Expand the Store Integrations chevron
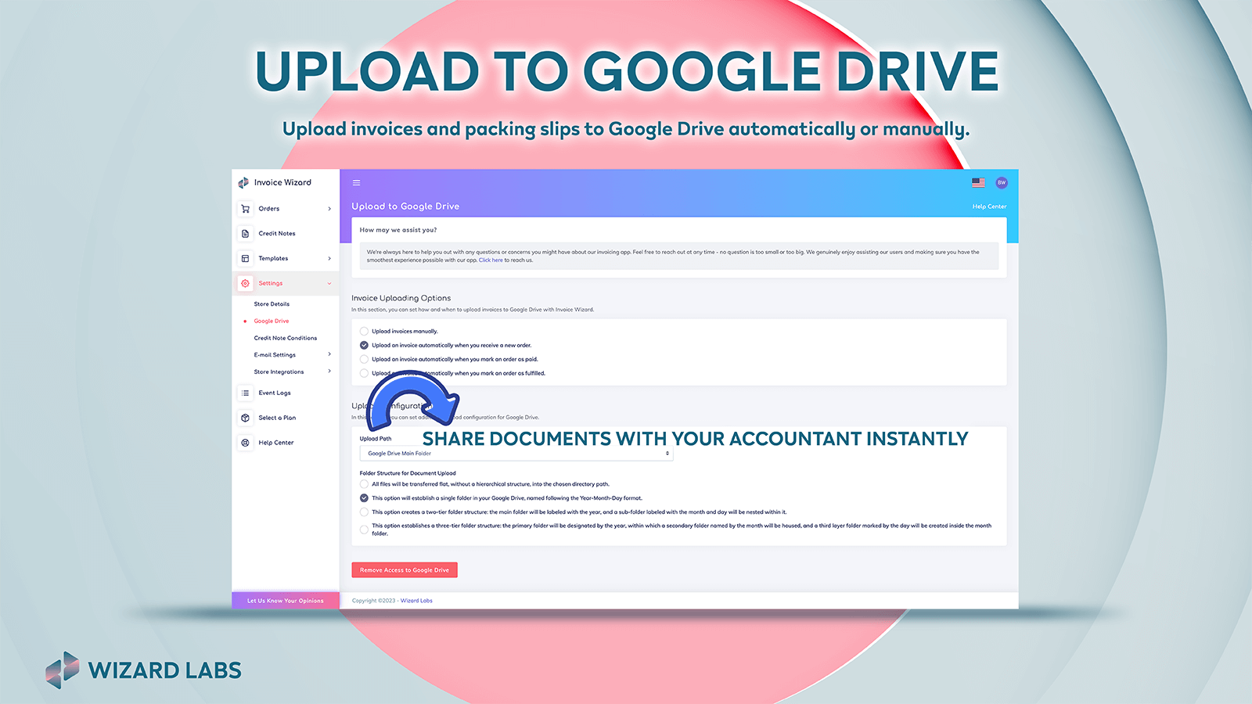The height and width of the screenshot is (704, 1252). (329, 372)
